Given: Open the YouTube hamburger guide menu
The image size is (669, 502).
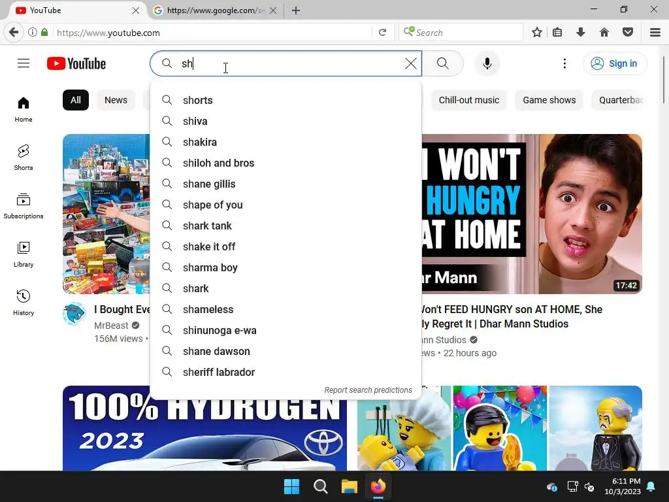Looking at the screenshot, I should tap(24, 63).
